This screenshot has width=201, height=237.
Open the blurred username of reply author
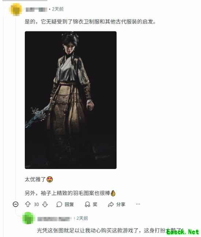55,219
